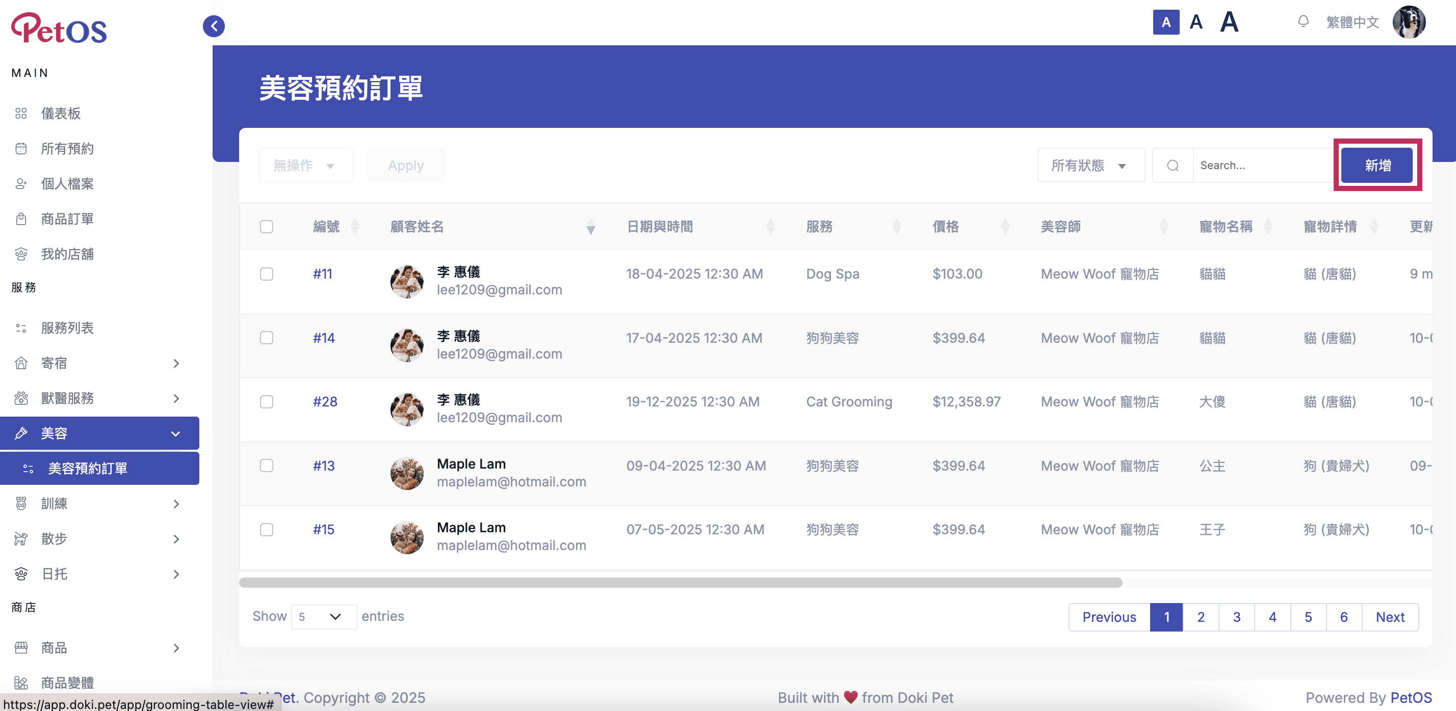
Task: Expand the 獸醫服務 submenu chevron
Action: point(176,398)
